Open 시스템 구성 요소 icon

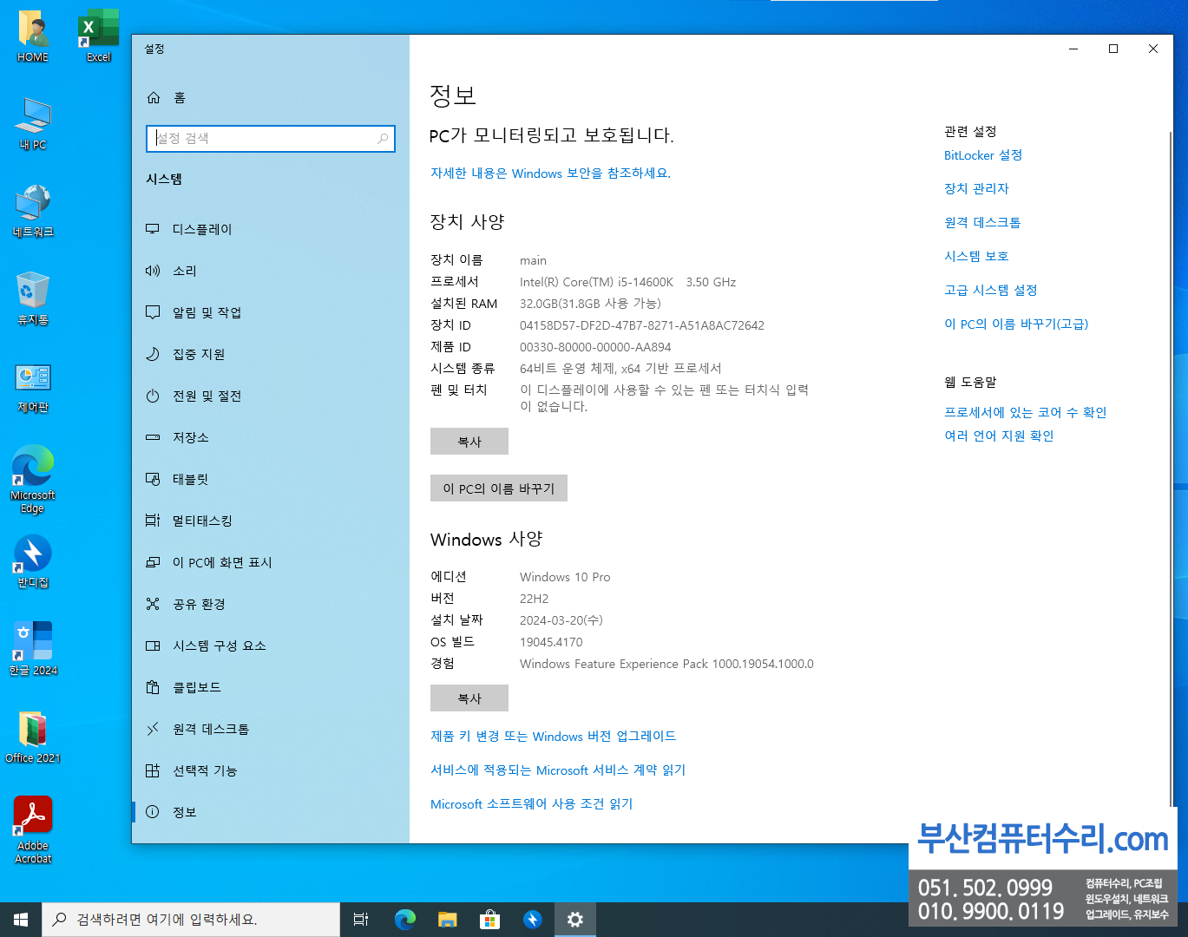pyautogui.click(x=153, y=645)
